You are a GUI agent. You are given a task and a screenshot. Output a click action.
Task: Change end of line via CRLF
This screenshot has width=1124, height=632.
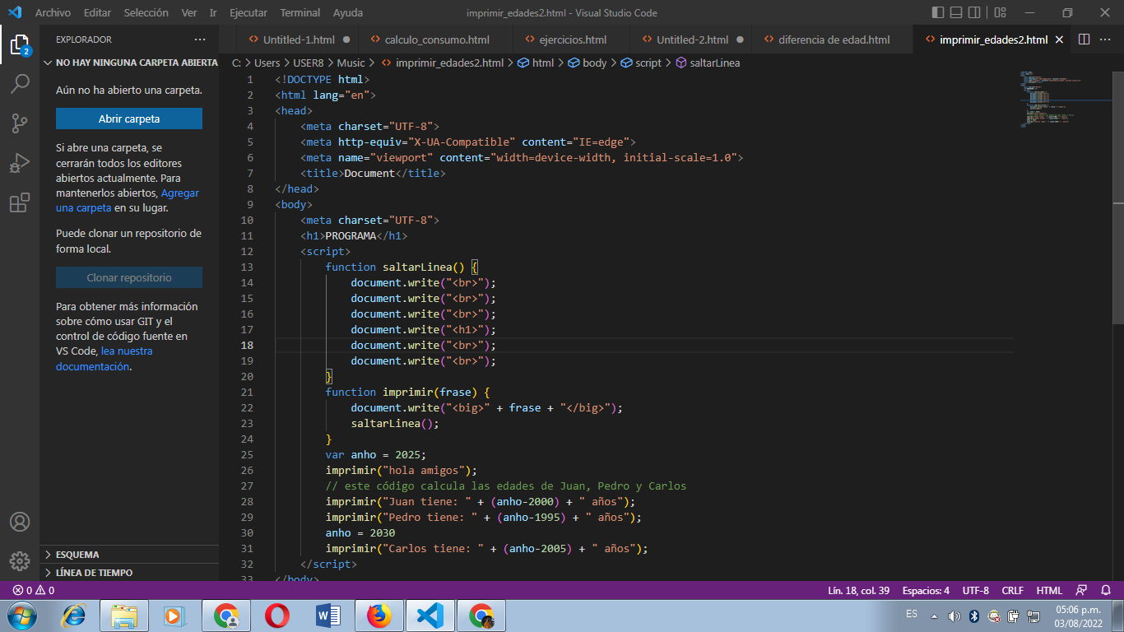click(1013, 590)
